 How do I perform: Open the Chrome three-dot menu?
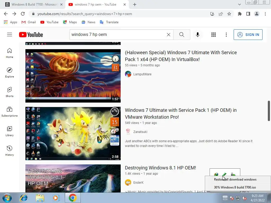click(x=265, y=14)
